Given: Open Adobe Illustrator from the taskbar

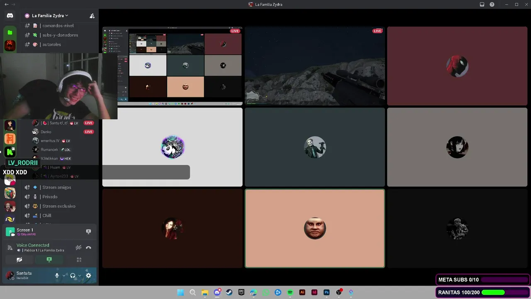Looking at the screenshot, I should pos(302,292).
